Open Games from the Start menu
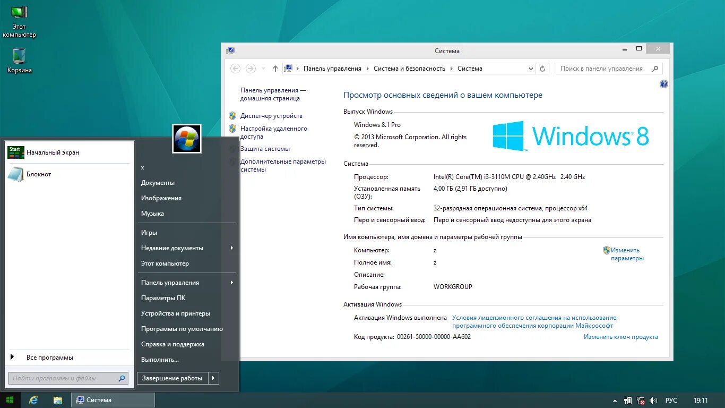 [149, 233]
